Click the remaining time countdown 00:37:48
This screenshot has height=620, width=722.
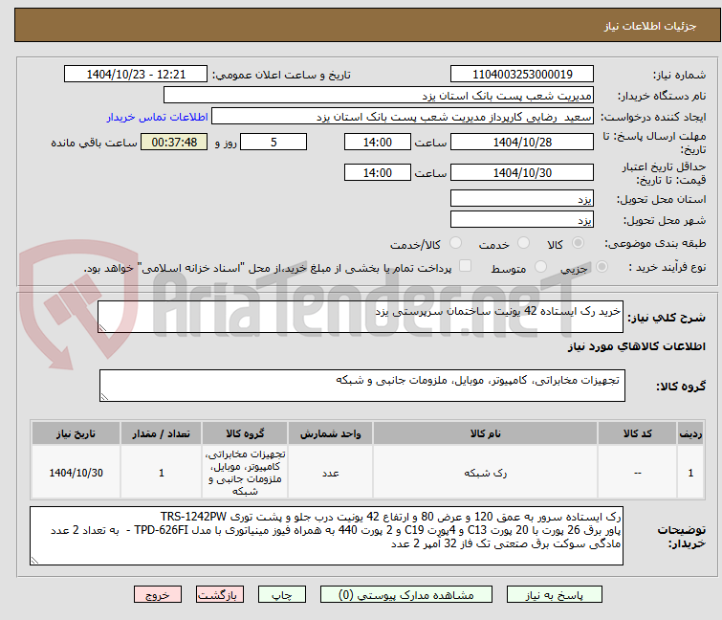(174, 142)
